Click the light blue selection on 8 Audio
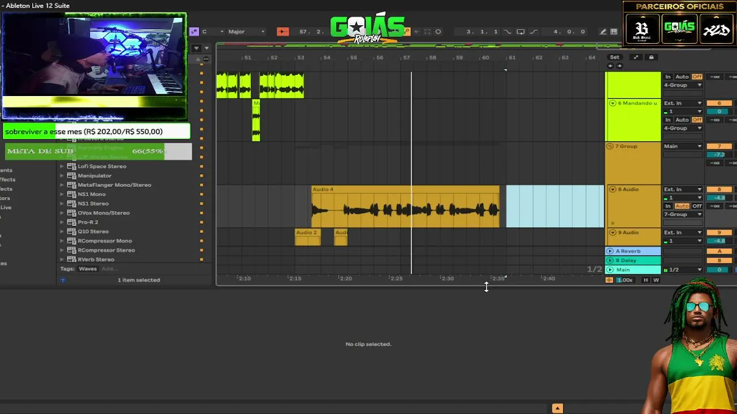Viewport: 737px width, 414px height. (x=555, y=206)
